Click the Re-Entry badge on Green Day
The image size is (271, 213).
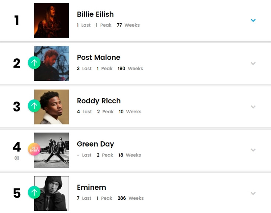34,149
